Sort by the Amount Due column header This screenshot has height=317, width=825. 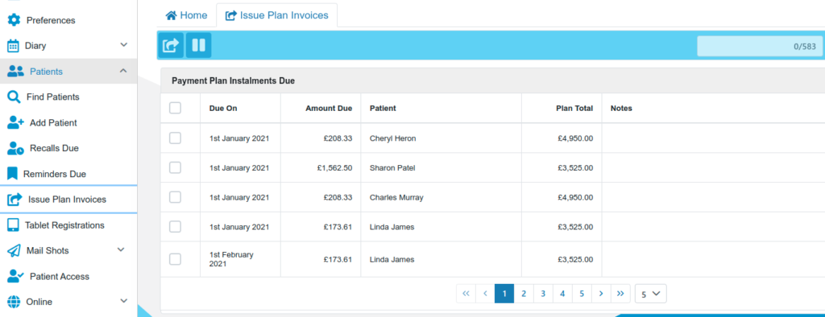[x=329, y=109]
